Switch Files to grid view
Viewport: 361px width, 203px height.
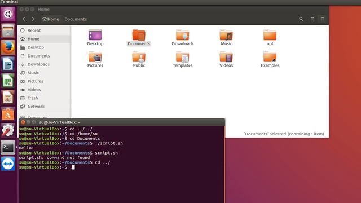[322, 19]
